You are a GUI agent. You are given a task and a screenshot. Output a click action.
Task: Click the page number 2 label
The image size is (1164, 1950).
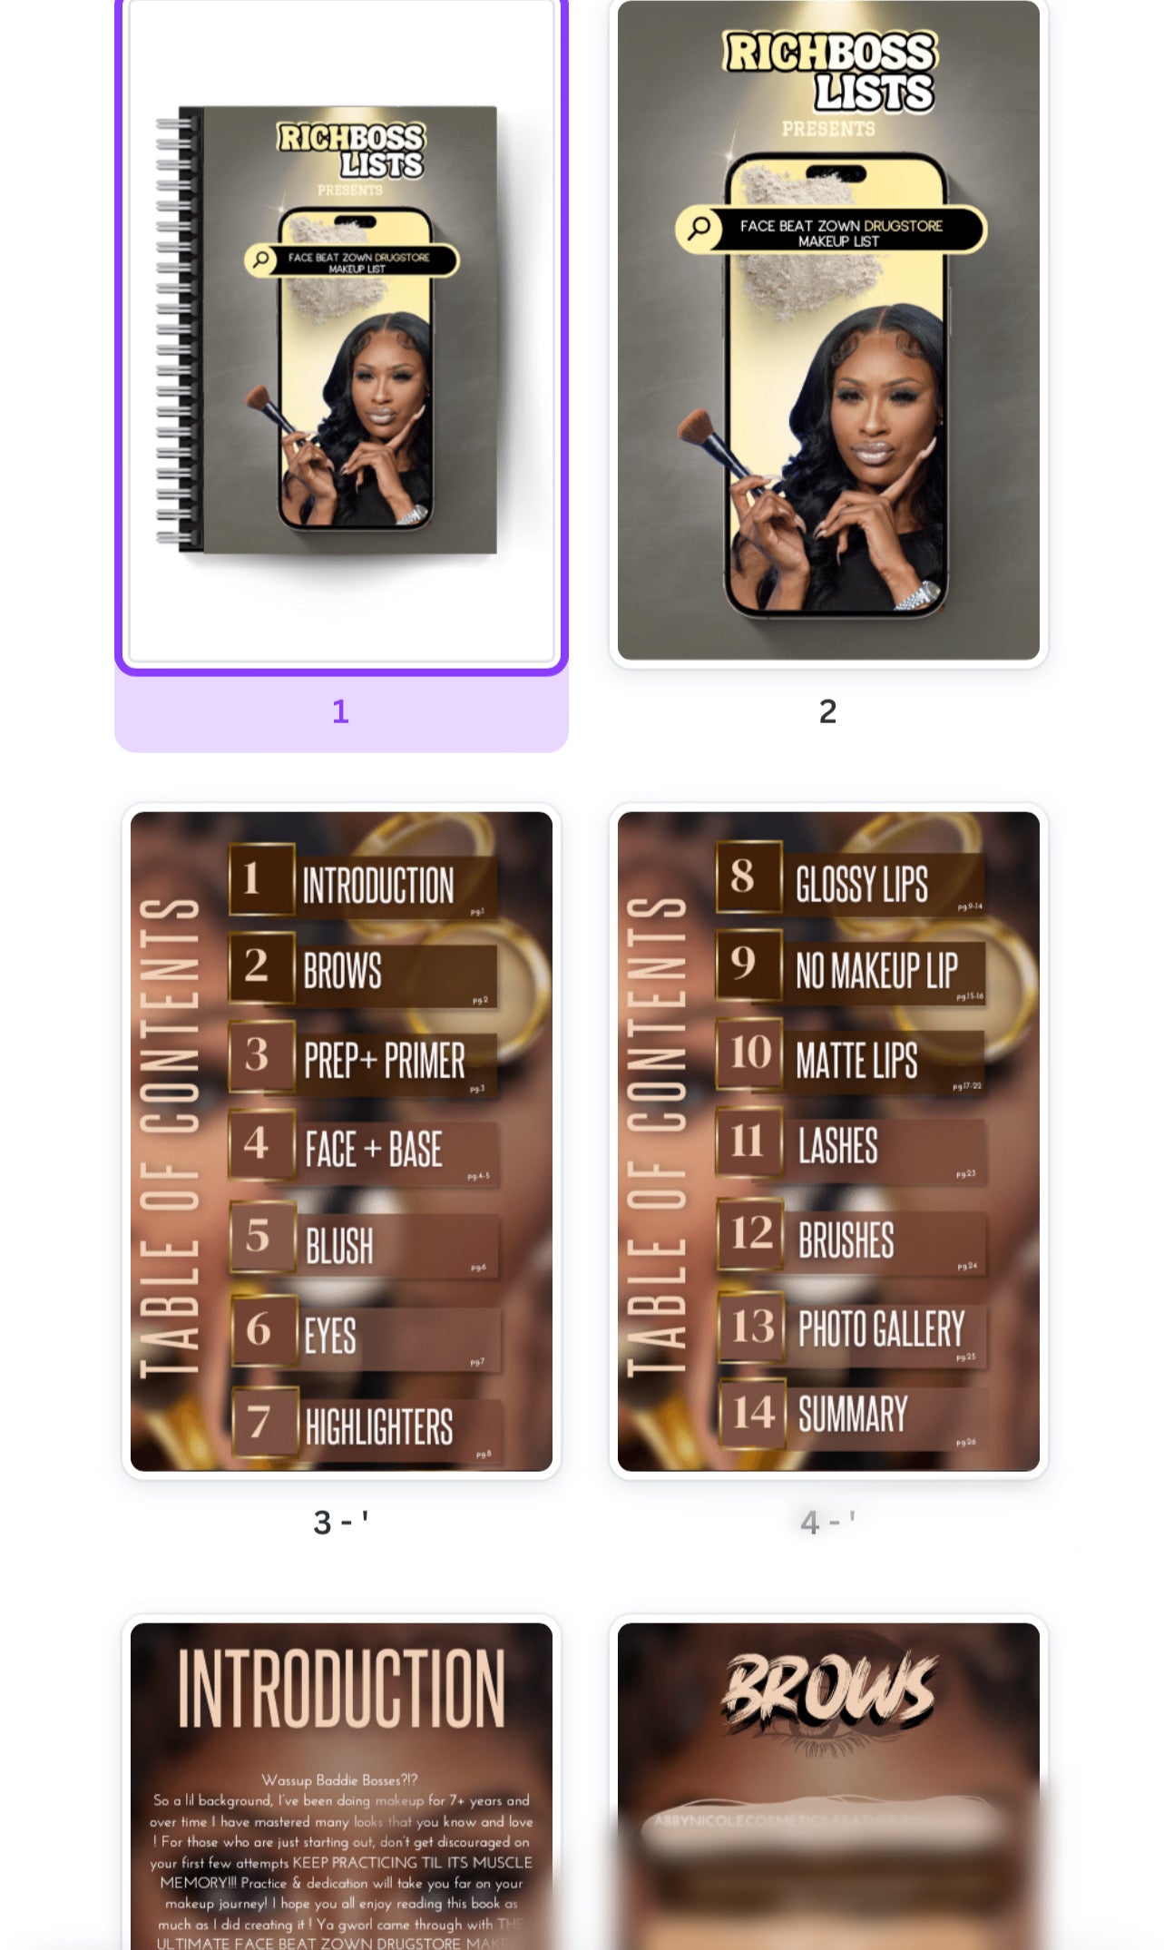point(827,711)
